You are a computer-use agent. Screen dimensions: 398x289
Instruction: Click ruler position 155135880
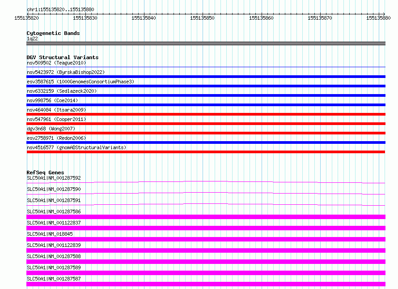(x=378, y=18)
